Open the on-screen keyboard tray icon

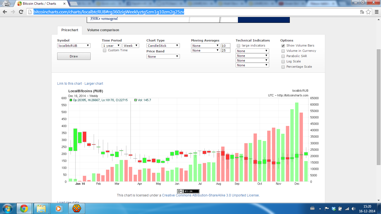pyautogui.click(x=312, y=208)
